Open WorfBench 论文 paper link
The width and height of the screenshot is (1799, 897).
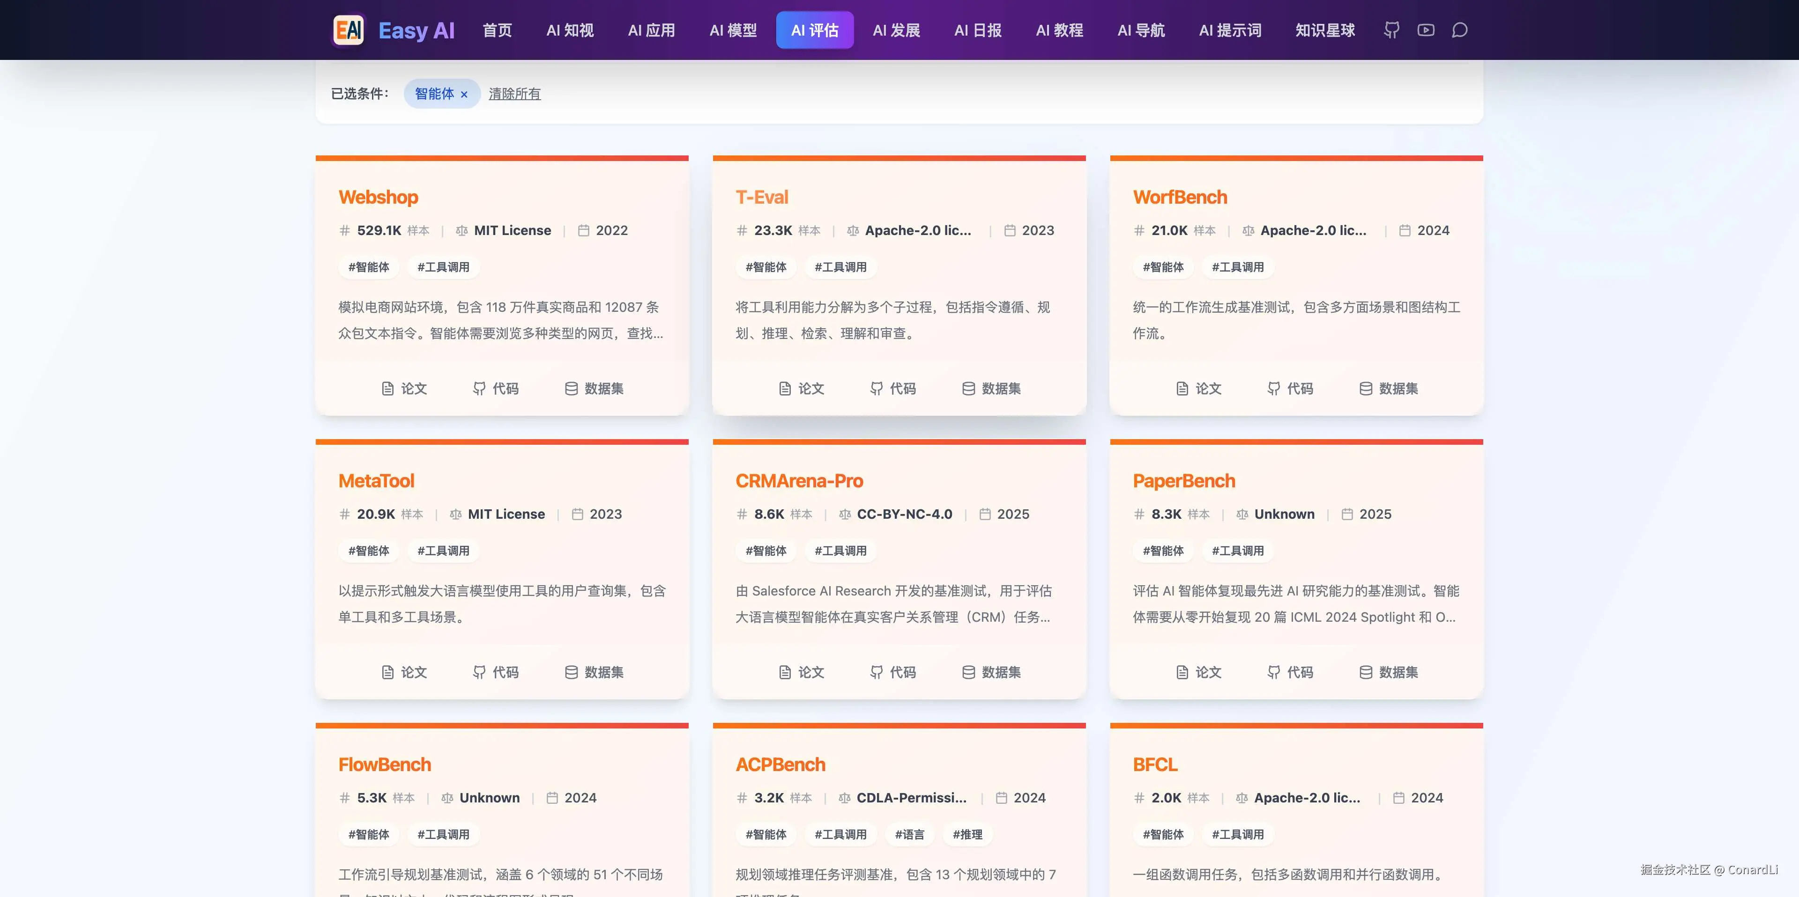coord(1198,388)
